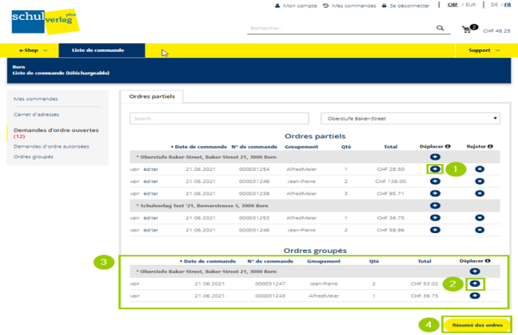This screenshot has height=335, width=518.
Task: Open Mes commandes in sidebar
Action: (35, 98)
